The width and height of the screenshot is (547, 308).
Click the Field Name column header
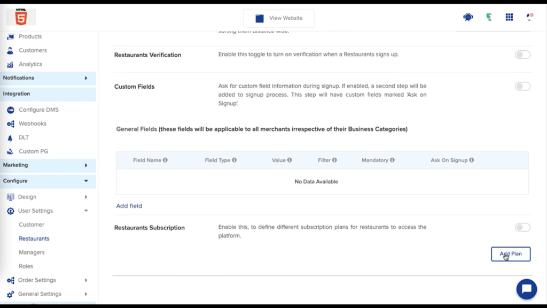147,160
